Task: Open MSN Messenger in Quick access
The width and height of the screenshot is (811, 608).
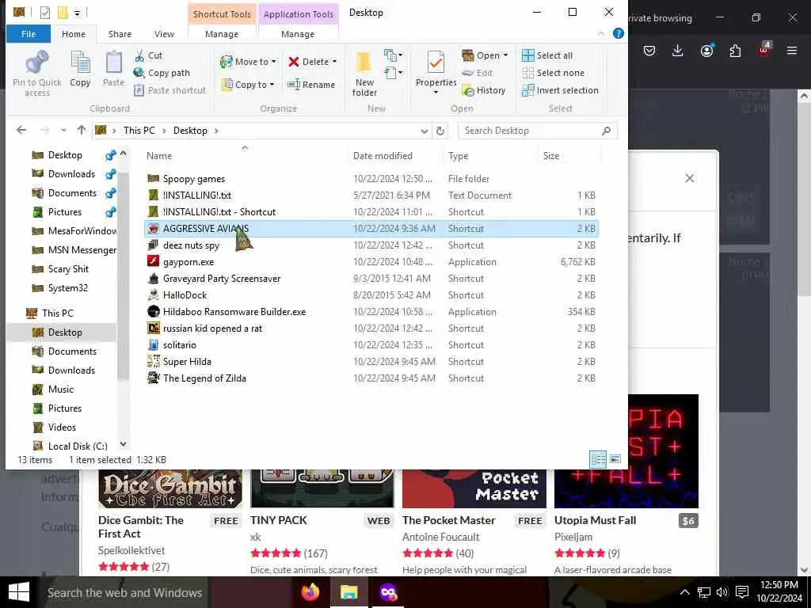Action: tap(74, 249)
